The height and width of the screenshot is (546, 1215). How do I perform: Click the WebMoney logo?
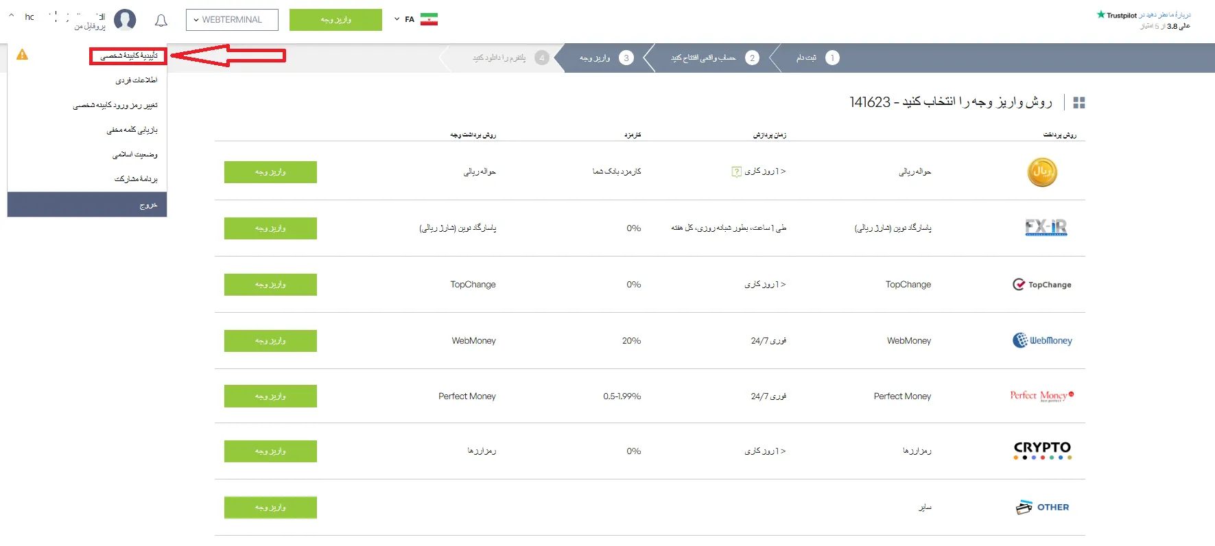click(x=1042, y=340)
